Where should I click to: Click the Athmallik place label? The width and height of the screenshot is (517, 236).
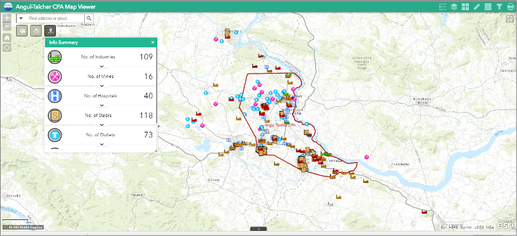13,195
